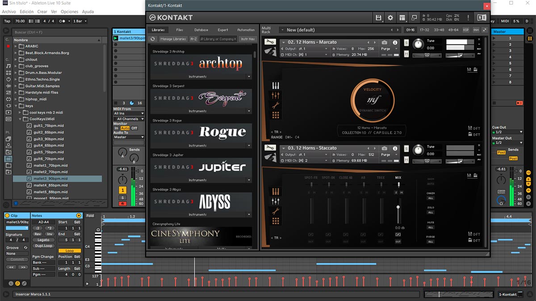The width and height of the screenshot is (536, 301).
Task: Open Clips category in Ableton browser sidebar
Action: pyautogui.click(x=8, y=112)
